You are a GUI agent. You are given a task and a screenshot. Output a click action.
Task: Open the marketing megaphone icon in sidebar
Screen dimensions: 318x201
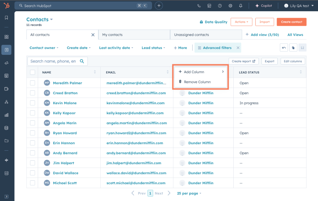[x=6, y=63]
